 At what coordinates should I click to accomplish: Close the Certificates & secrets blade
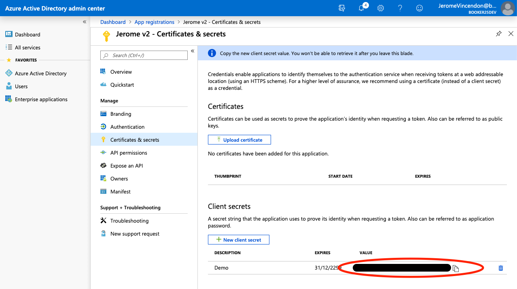[x=511, y=34]
